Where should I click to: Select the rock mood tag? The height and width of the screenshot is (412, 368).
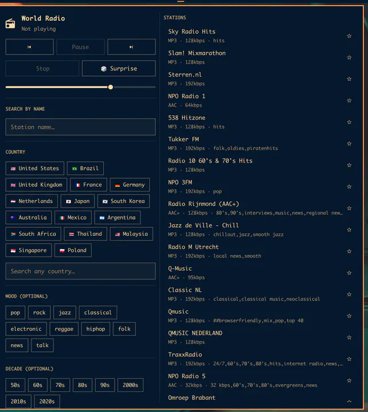pyautogui.click(x=39, y=312)
